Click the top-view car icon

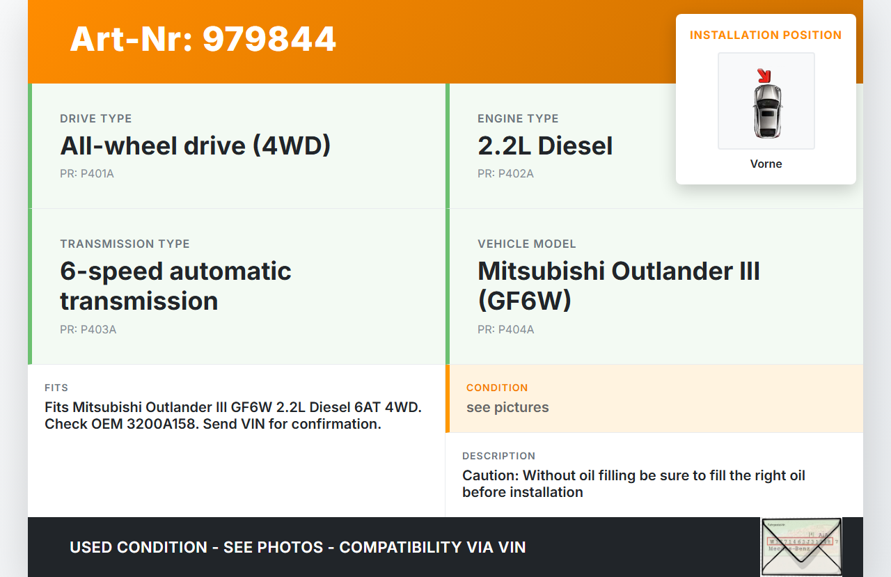766,110
